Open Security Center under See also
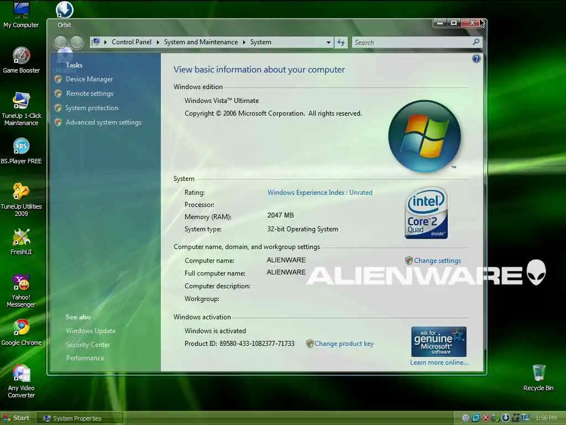Screen dimensions: 566x425 88,344
